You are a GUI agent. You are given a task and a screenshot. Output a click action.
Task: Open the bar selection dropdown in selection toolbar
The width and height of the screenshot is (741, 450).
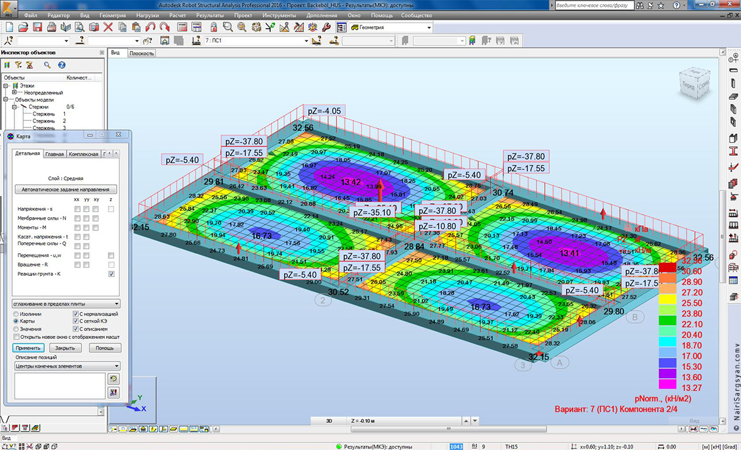(x=137, y=41)
